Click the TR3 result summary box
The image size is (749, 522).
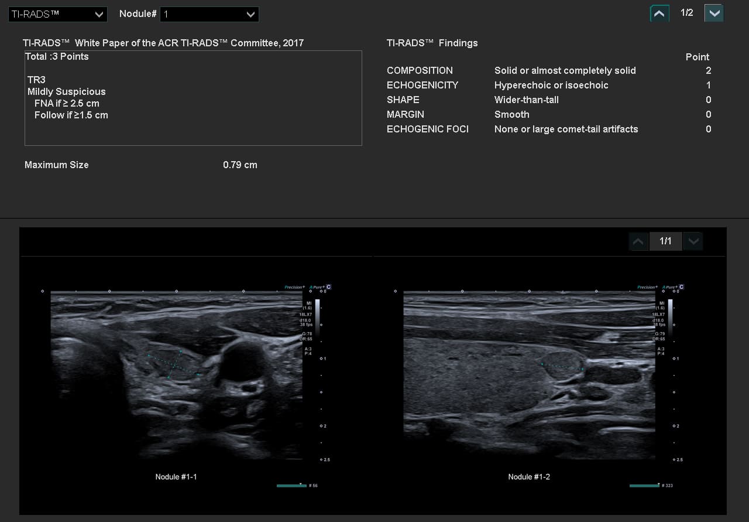(x=193, y=98)
